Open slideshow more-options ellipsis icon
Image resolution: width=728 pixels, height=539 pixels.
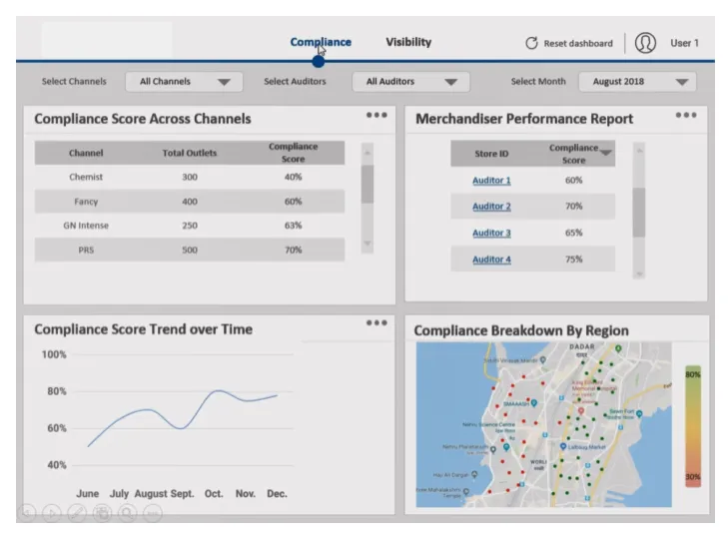point(152,513)
